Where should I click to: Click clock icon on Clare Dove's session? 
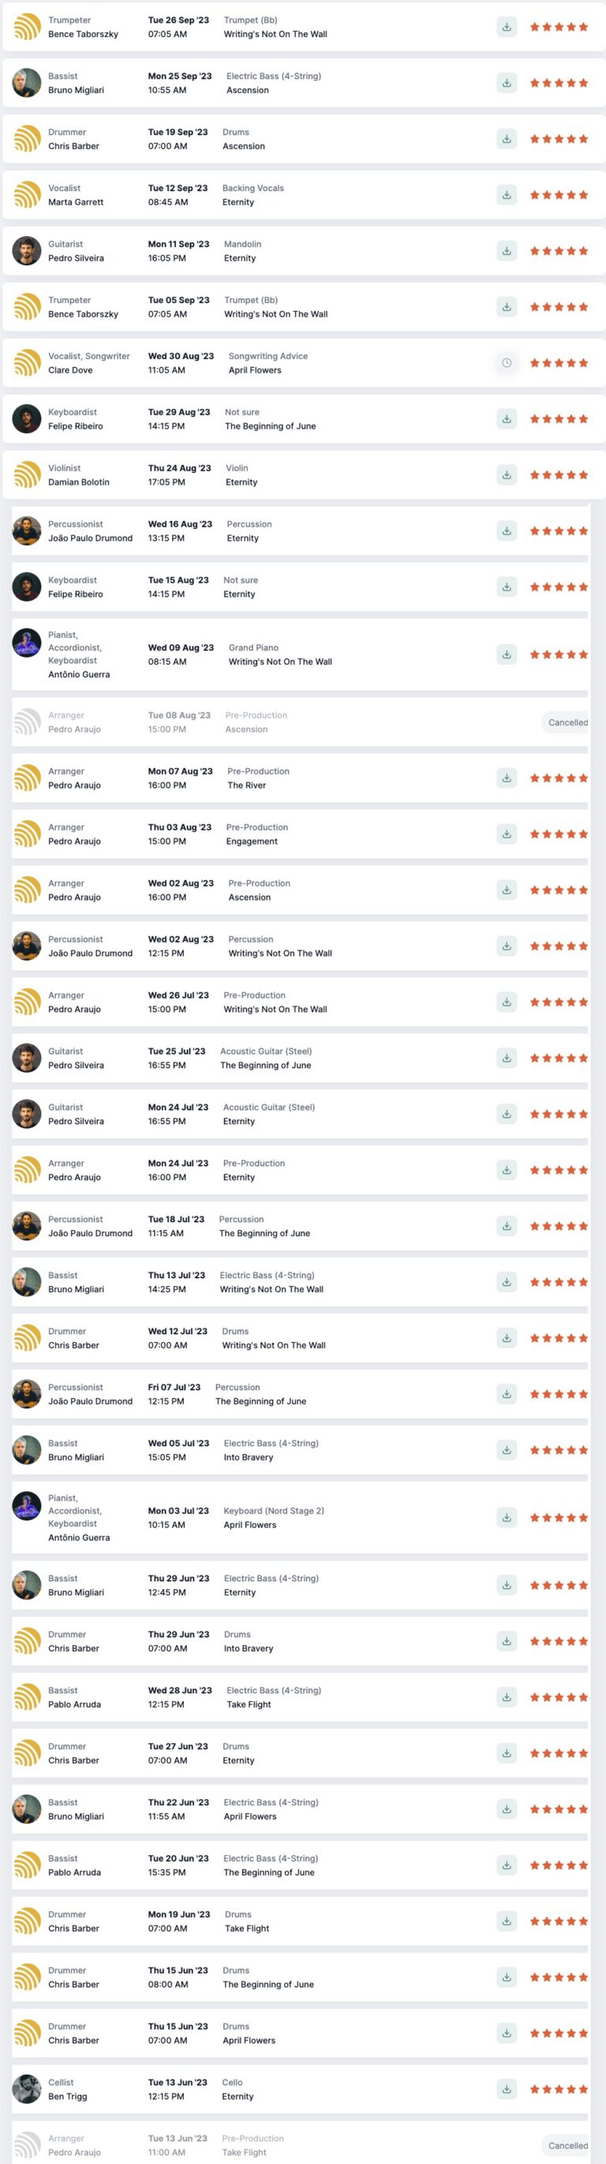(506, 363)
